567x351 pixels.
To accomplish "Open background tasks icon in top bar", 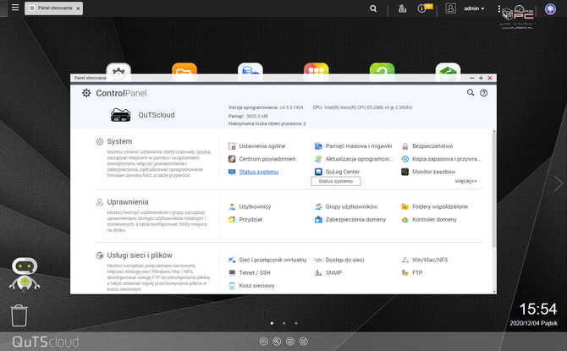I will click(402, 8).
